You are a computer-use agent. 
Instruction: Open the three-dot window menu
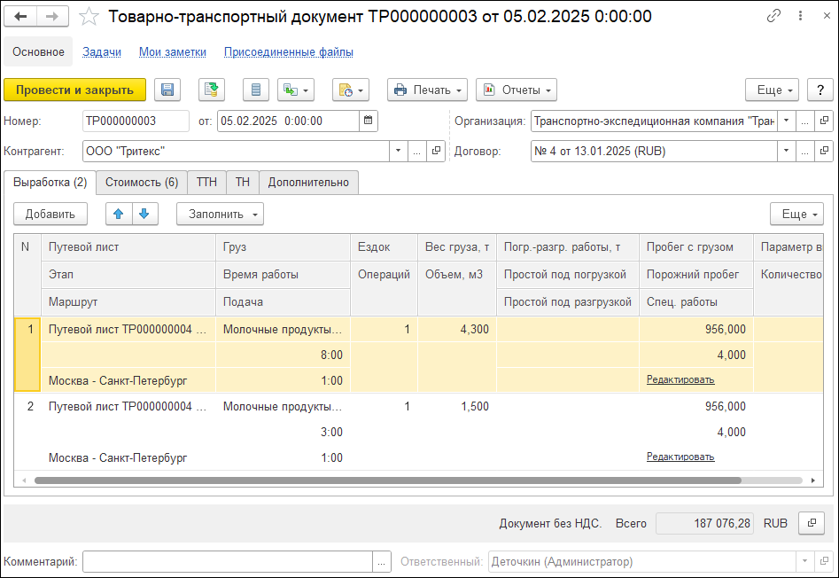point(801,16)
